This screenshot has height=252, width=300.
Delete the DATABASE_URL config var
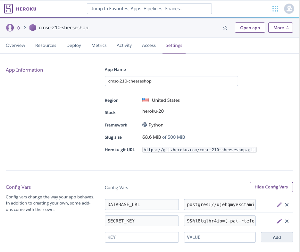click(x=287, y=204)
